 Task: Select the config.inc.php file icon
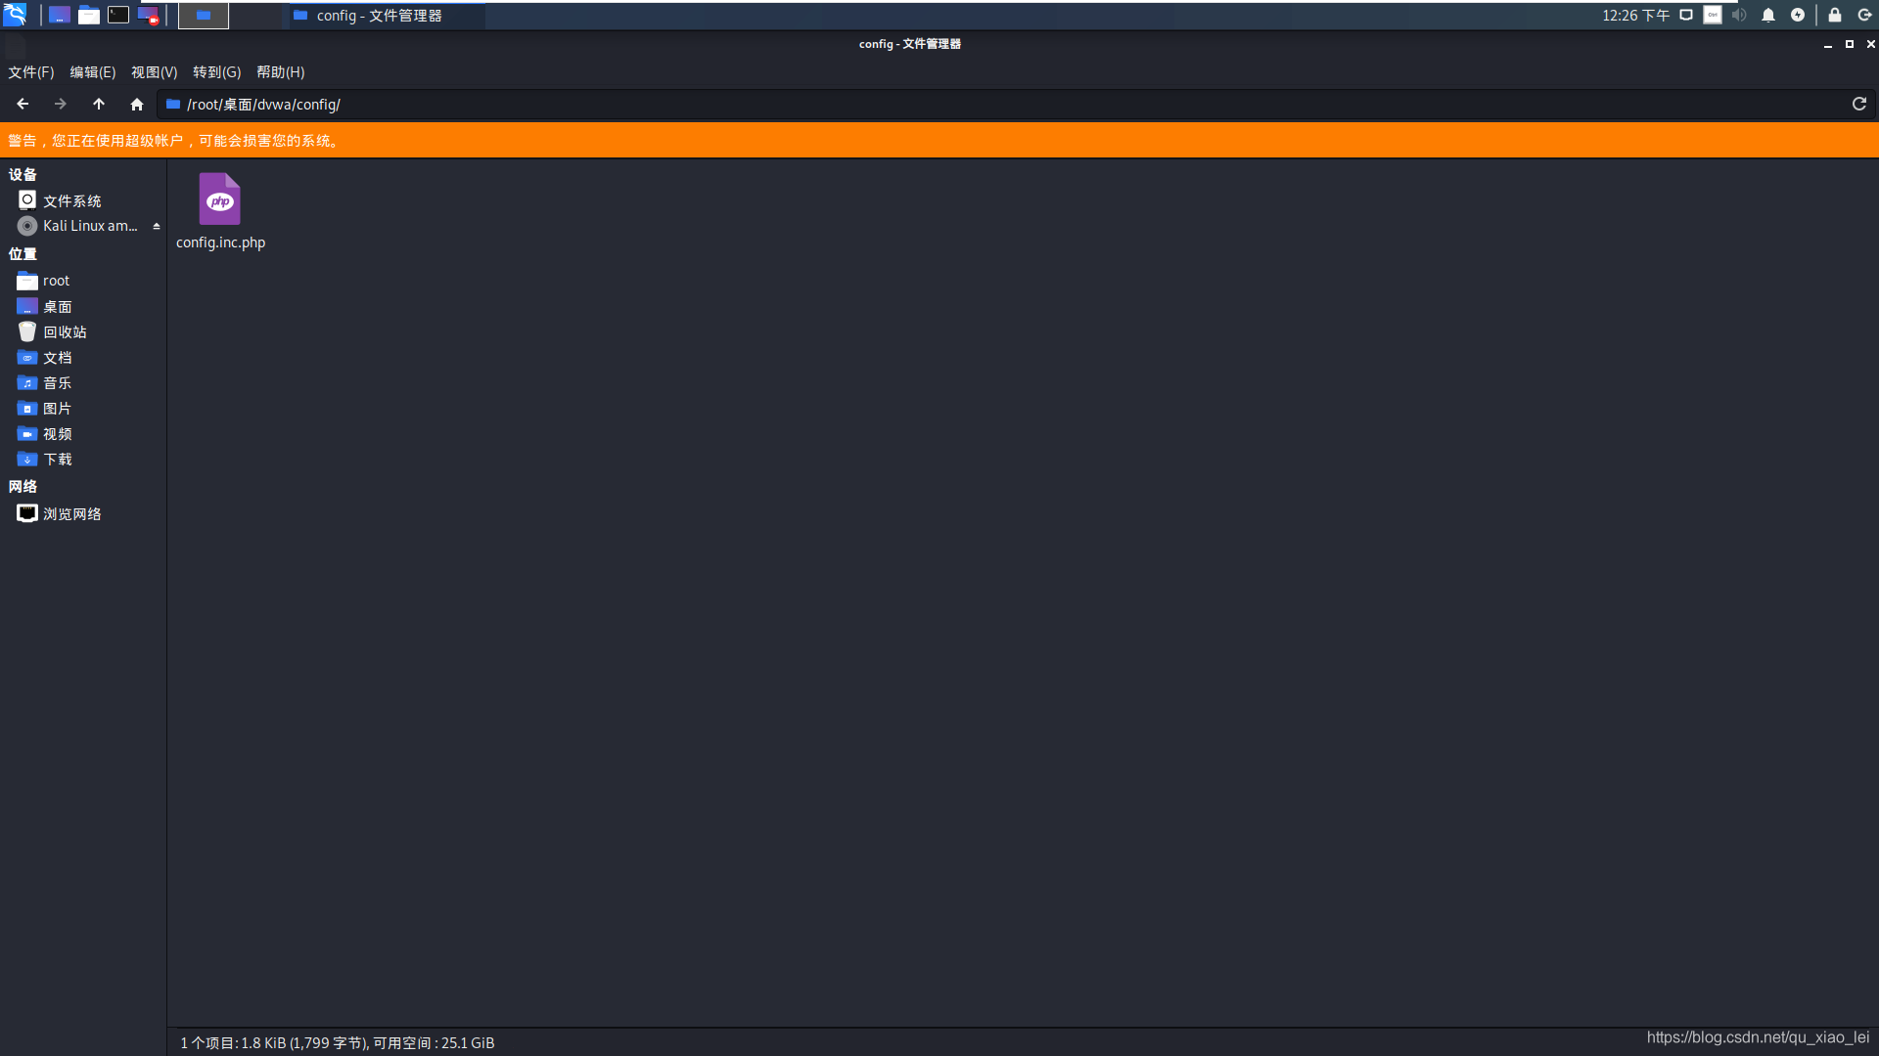(220, 198)
